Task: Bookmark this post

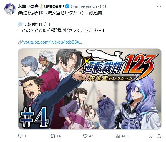Action: [x=150, y=136]
